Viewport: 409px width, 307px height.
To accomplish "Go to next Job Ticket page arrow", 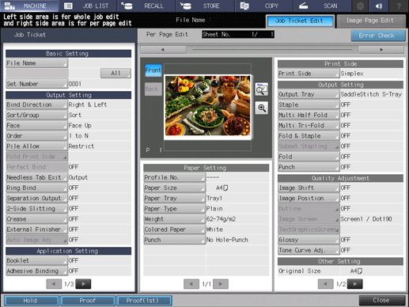I will 83,284.
